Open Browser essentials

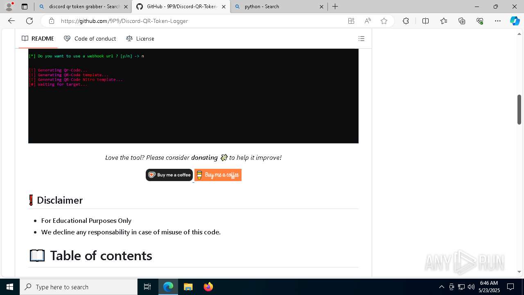pos(480,21)
